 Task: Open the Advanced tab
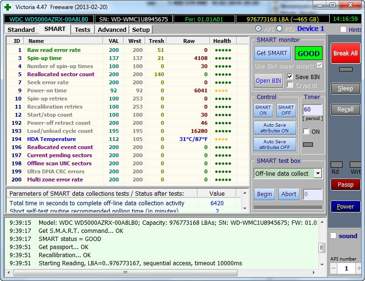(112, 30)
